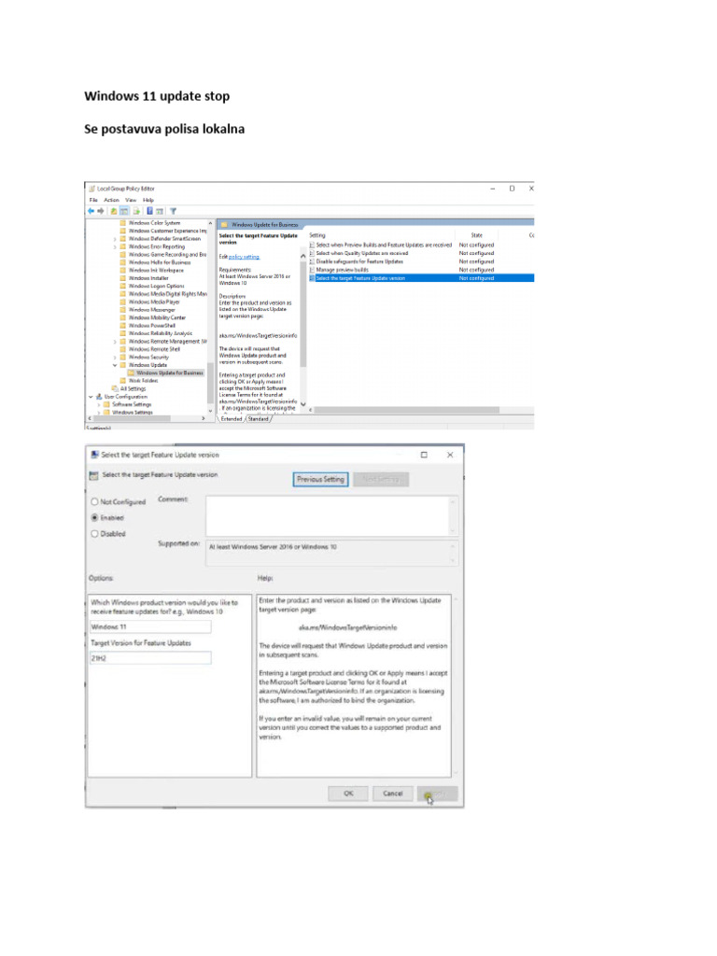Image resolution: width=717 pixels, height=956 pixels.
Task: Click the Export list toolbar icon
Action: pos(136,211)
